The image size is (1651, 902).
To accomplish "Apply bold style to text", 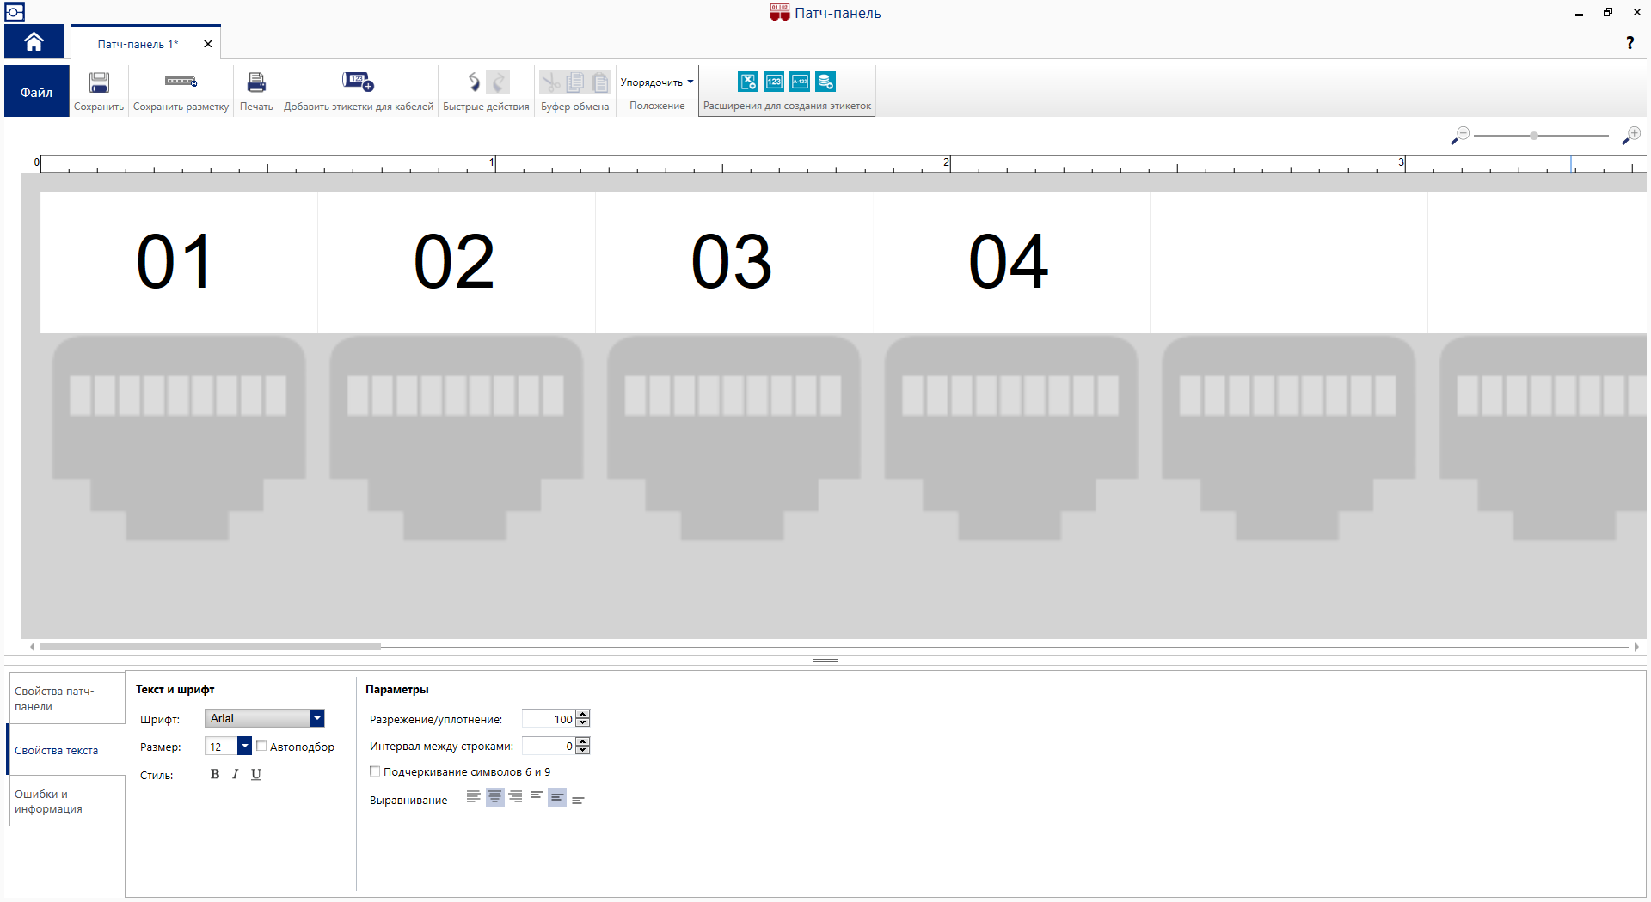I will (215, 774).
